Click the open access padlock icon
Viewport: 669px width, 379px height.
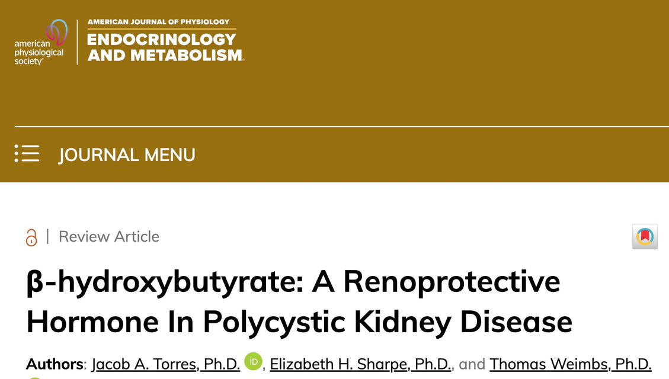[31, 237]
